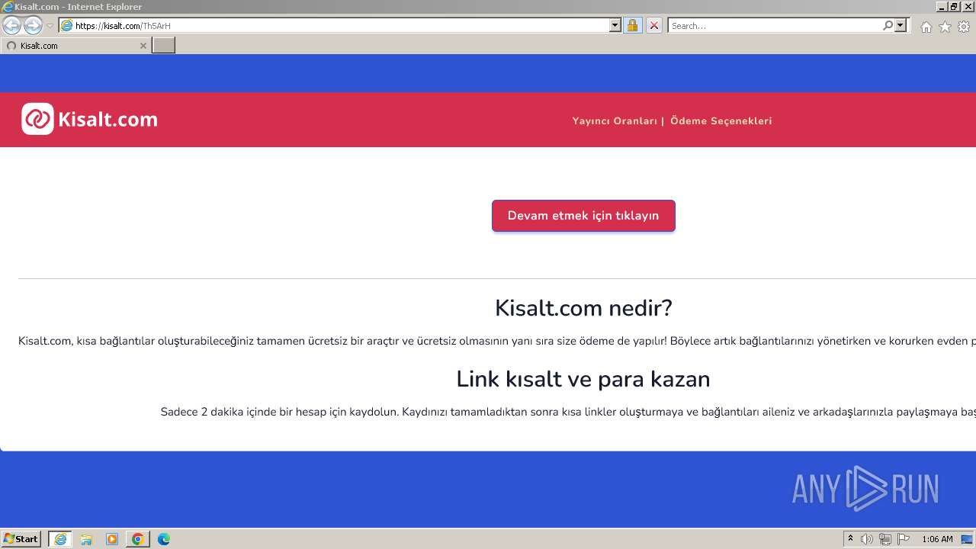Launch Microsoft Edge from the taskbar
Image resolution: width=976 pixels, height=549 pixels.
tap(164, 539)
